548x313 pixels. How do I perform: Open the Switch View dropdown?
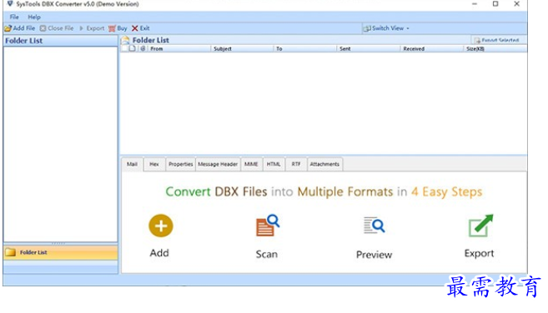(386, 28)
